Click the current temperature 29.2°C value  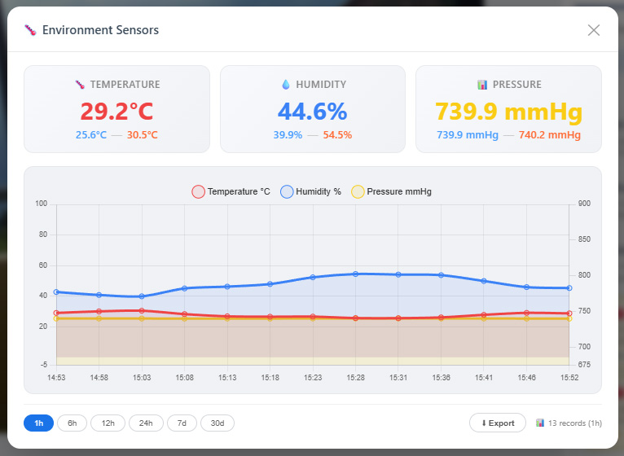click(x=116, y=111)
